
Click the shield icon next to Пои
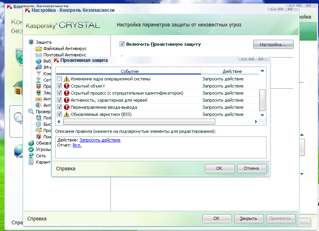tap(39, 137)
